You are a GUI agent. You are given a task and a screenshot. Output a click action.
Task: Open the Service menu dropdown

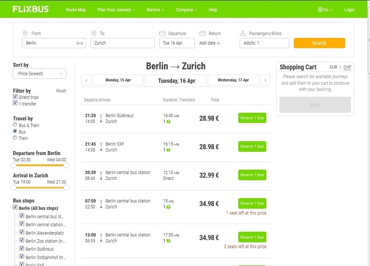[x=155, y=9]
